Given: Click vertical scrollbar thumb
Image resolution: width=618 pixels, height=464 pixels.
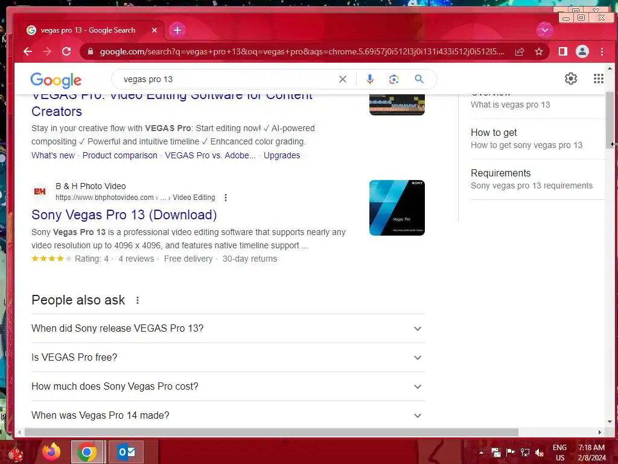Looking at the screenshot, I should [x=610, y=120].
